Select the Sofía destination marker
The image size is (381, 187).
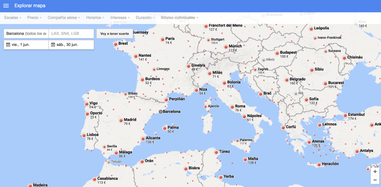306,100
